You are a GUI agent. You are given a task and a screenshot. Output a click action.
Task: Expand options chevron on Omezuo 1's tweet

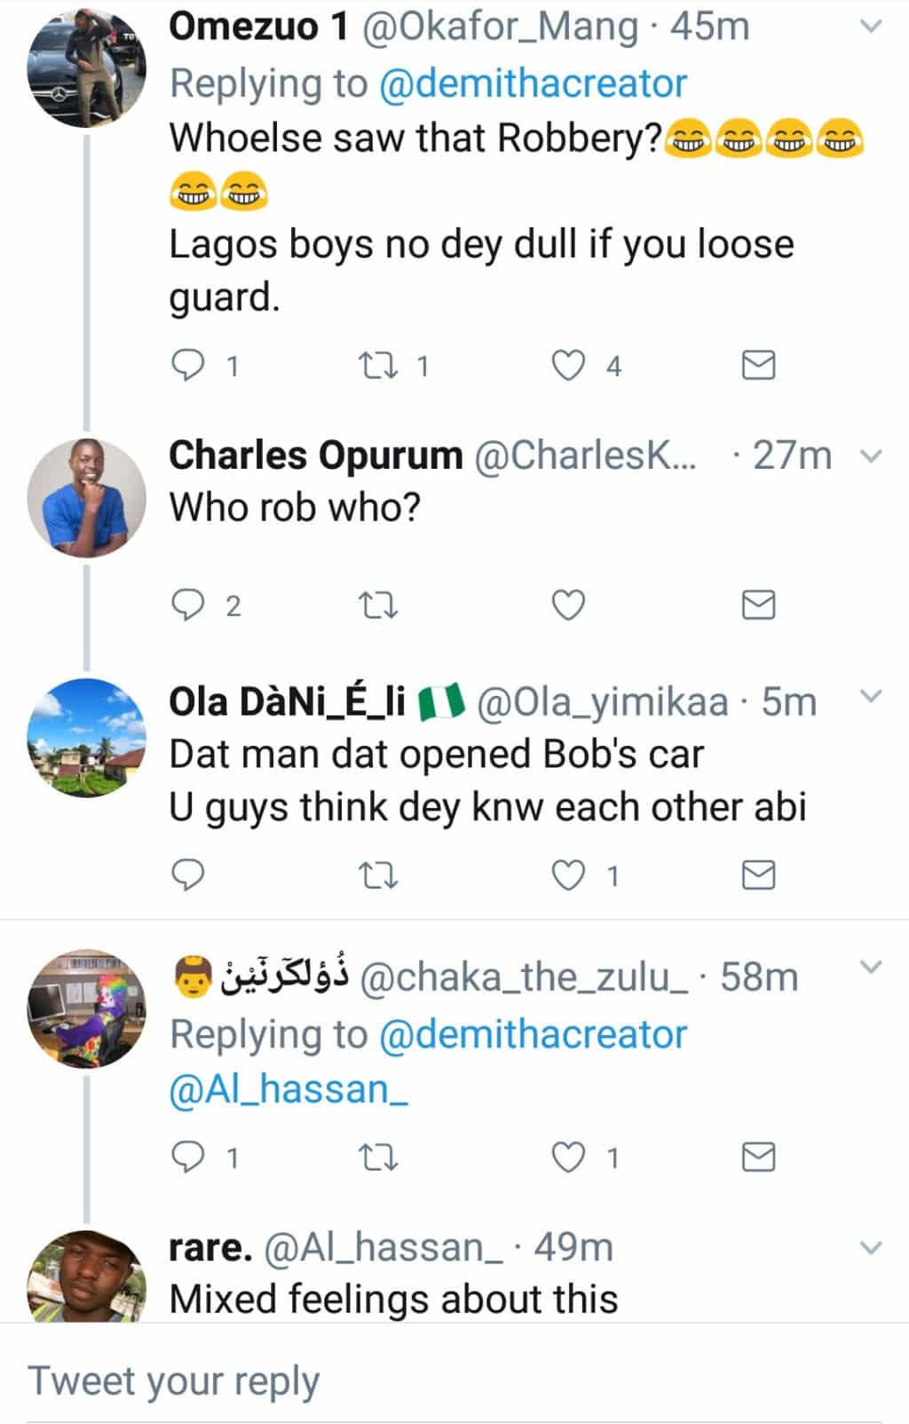click(x=872, y=27)
